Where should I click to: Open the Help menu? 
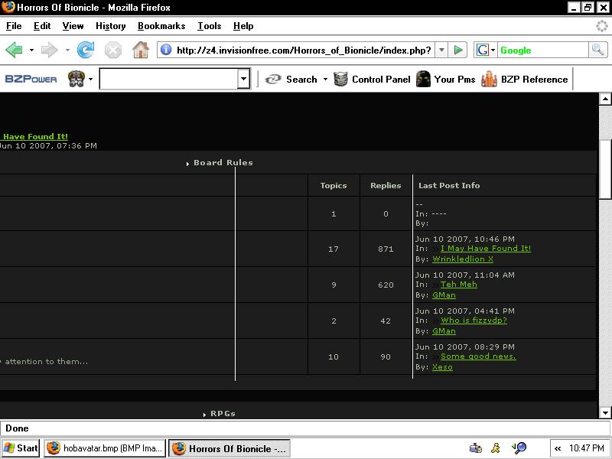[243, 26]
